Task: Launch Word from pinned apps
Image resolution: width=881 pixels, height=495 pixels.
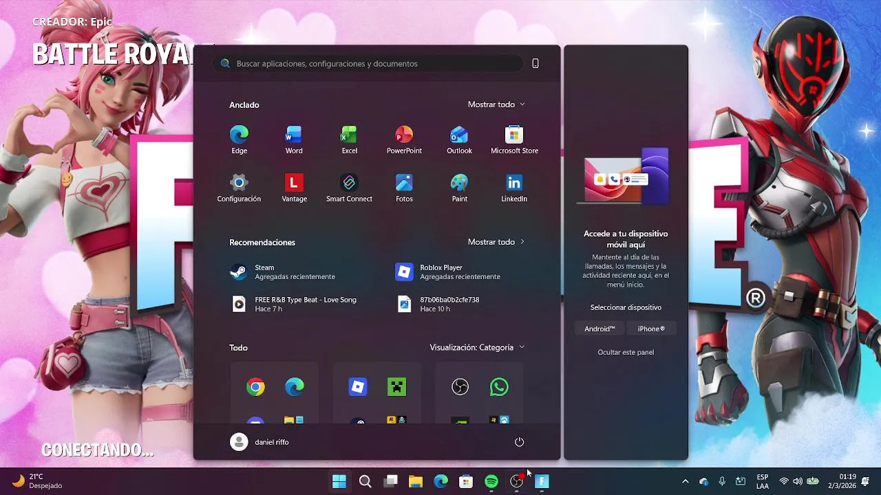Action: click(x=294, y=140)
